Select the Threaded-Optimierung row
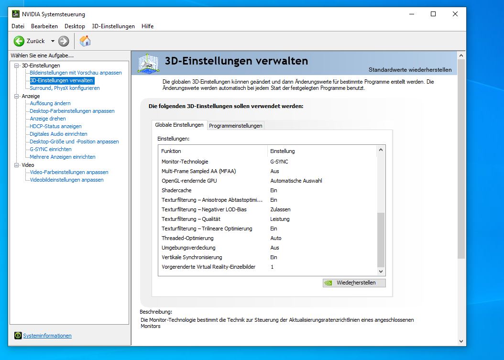Image resolution: width=504 pixels, height=360 pixels. (267, 238)
